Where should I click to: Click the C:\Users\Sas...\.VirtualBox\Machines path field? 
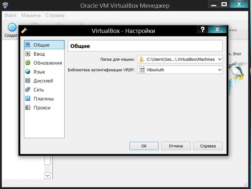coord(180,59)
